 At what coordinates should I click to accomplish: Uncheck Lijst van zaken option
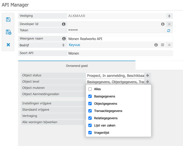90,125
